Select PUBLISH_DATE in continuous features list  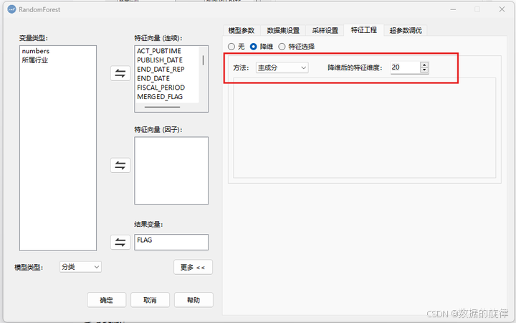tap(160, 60)
